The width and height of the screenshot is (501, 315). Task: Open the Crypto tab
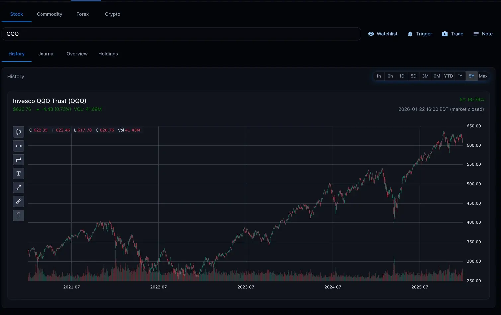(113, 14)
